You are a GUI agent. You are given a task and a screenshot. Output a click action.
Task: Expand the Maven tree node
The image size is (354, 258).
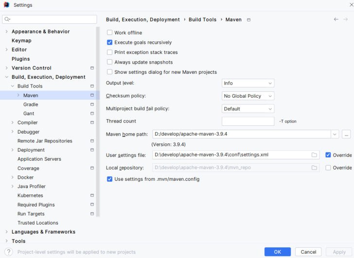(18, 95)
